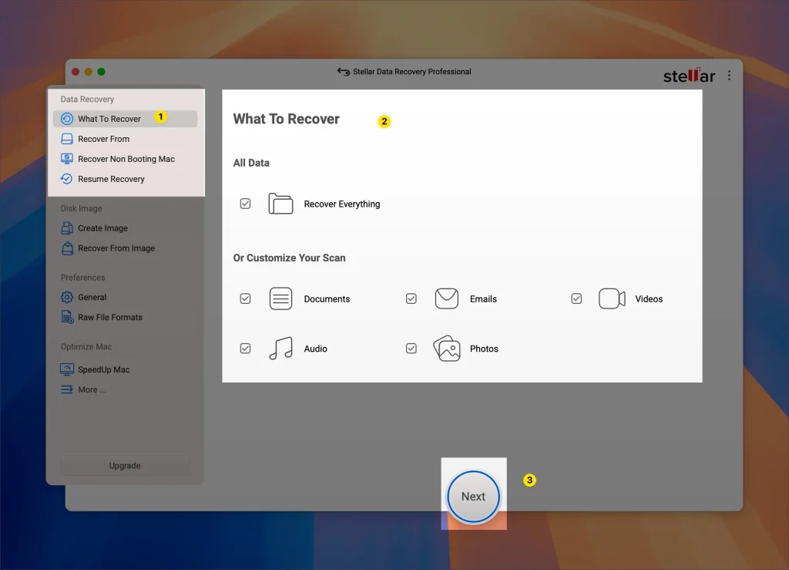This screenshot has height=570, width=789.
Task: Click the Emails envelope icon
Action: [447, 298]
